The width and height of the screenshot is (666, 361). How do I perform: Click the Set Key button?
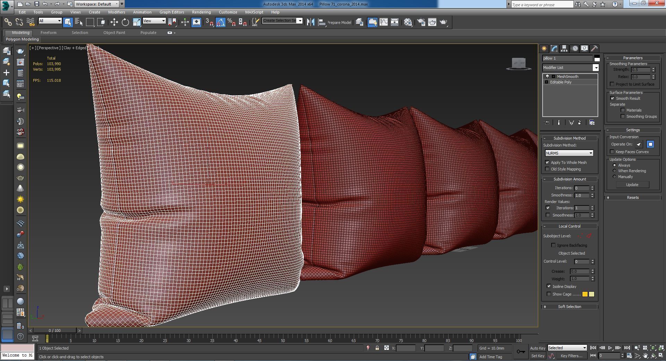[x=538, y=356]
